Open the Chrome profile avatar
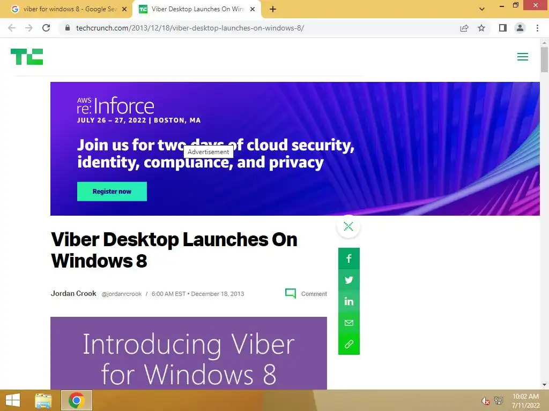The width and height of the screenshot is (549, 411). [x=520, y=28]
